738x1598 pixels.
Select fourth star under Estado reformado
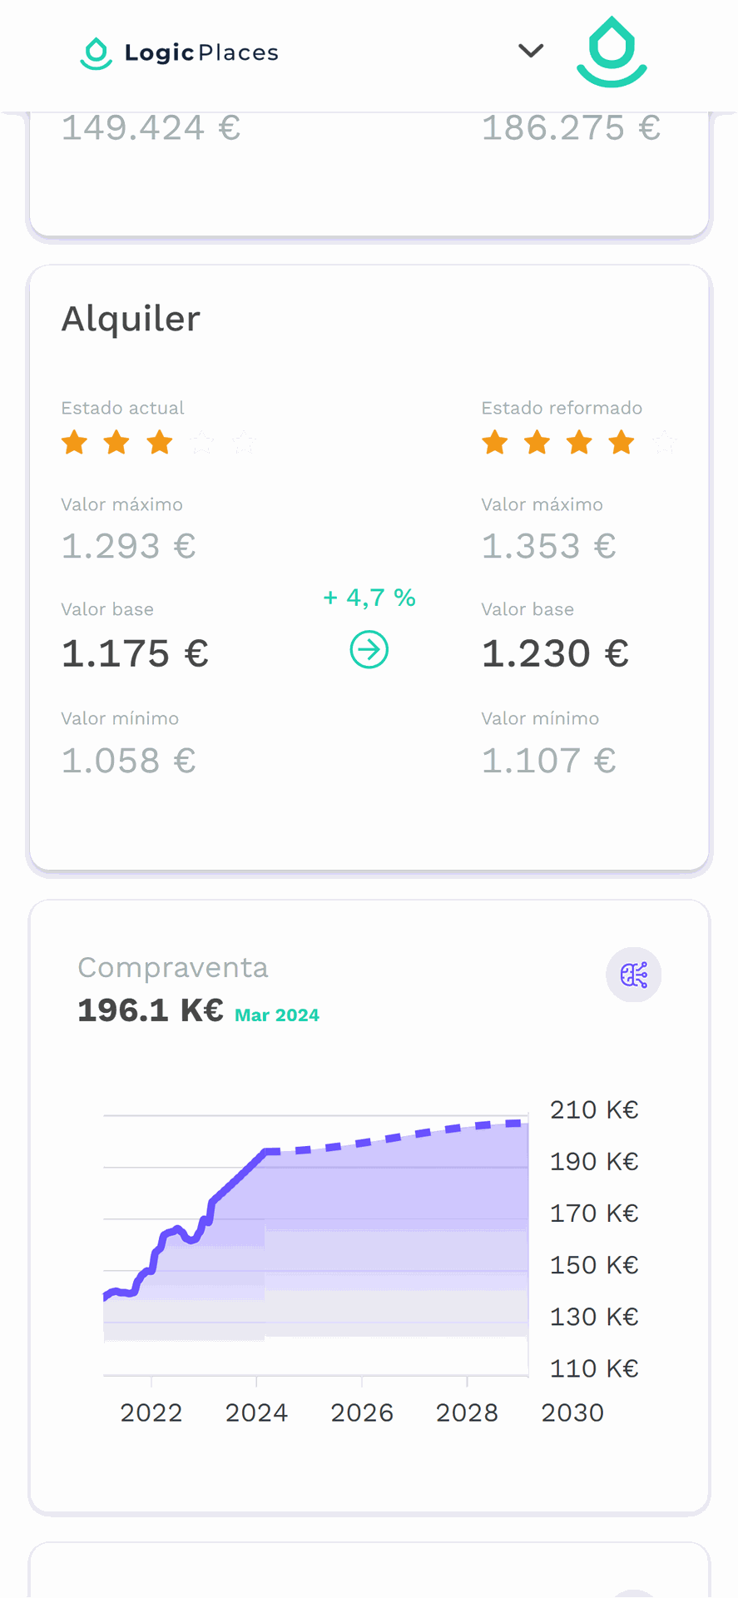click(622, 443)
